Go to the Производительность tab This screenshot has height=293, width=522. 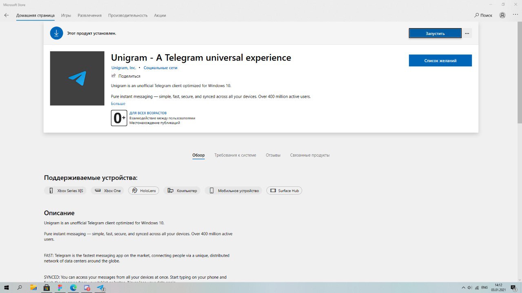coord(128,15)
